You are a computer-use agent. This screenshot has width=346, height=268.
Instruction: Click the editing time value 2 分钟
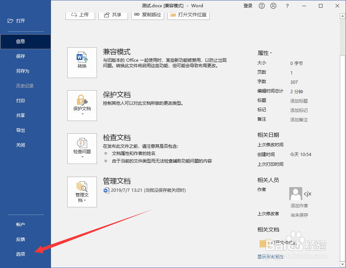coord(296,91)
